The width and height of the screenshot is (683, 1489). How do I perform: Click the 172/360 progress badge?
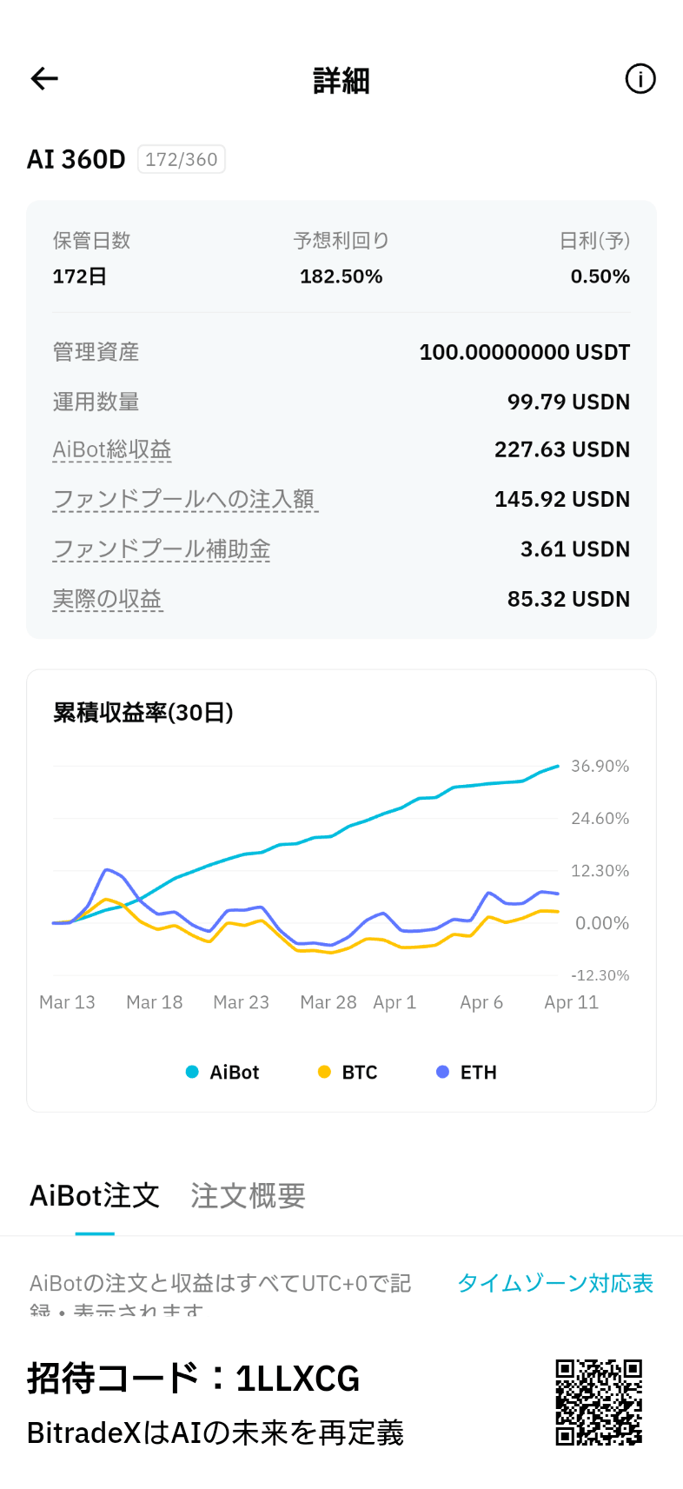(x=182, y=158)
